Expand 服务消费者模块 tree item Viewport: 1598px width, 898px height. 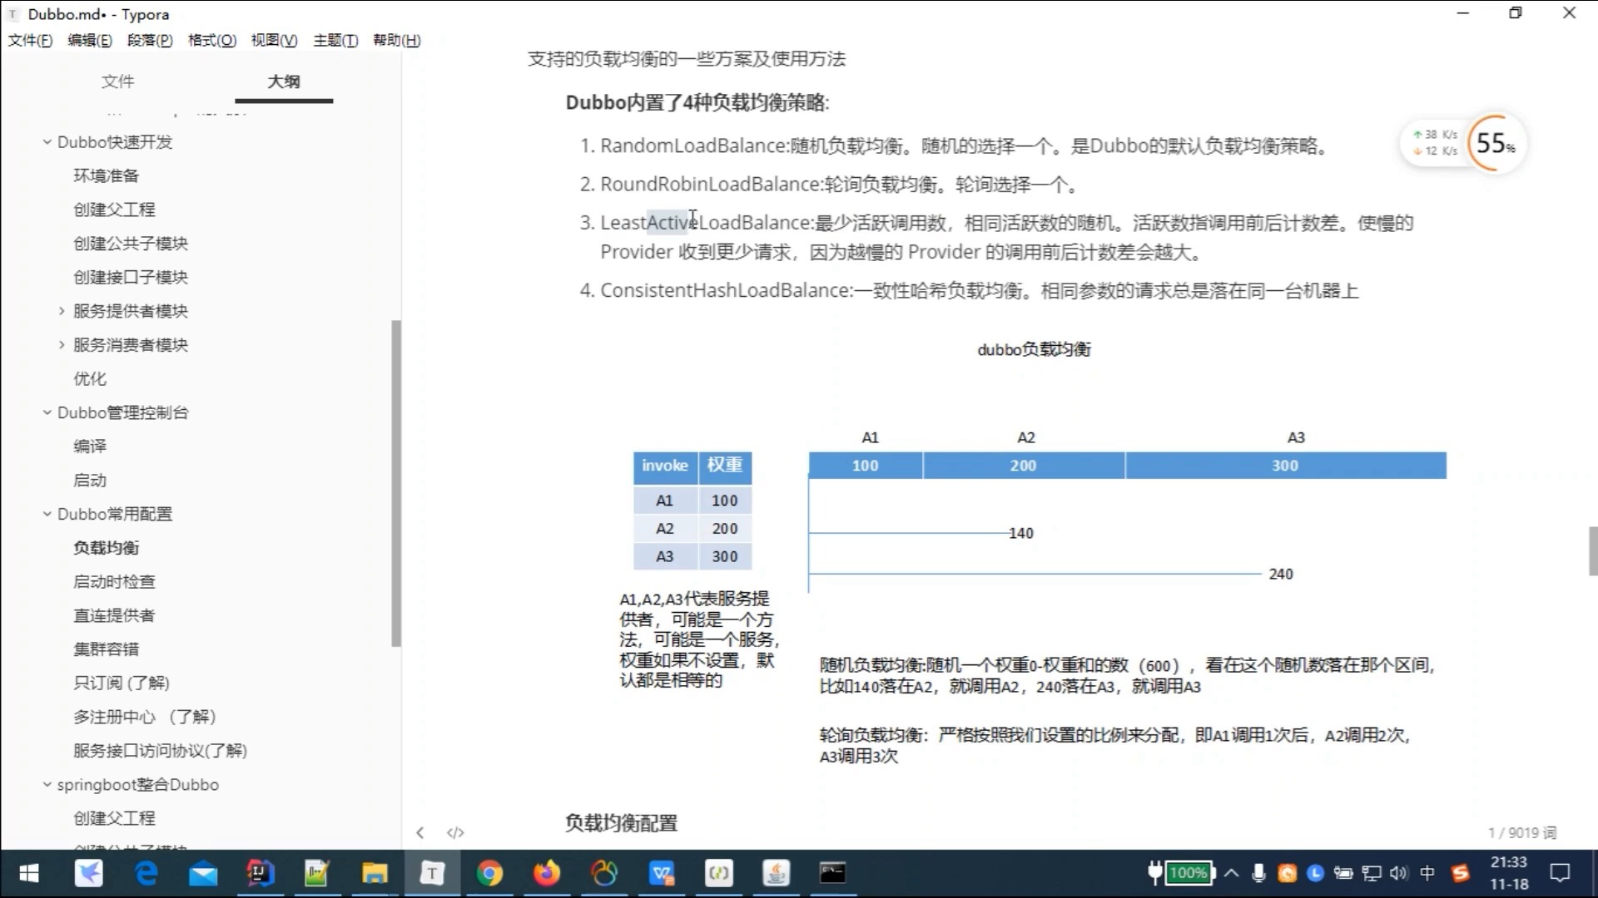pyautogui.click(x=61, y=344)
